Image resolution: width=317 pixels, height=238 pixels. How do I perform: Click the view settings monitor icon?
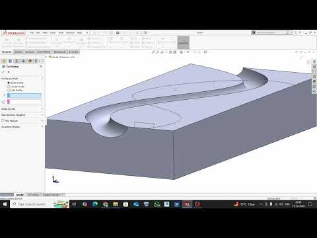click(x=205, y=52)
